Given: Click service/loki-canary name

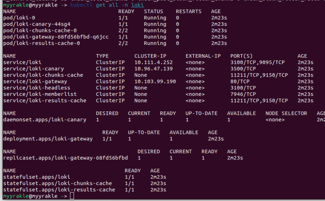Looking at the screenshot, I should (x=33, y=69).
